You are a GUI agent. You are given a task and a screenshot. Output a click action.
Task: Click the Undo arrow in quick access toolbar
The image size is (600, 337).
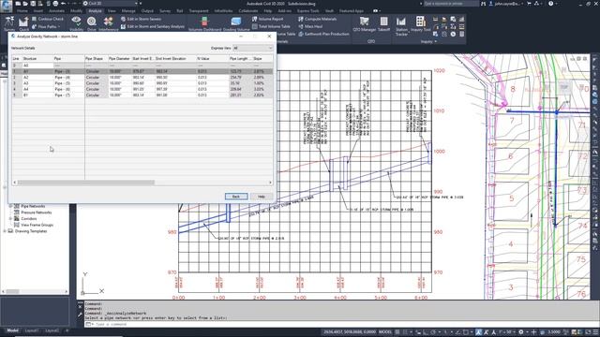[x=64, y=4]
